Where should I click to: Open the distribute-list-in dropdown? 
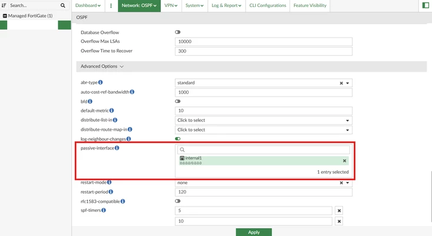coord(263,121)
